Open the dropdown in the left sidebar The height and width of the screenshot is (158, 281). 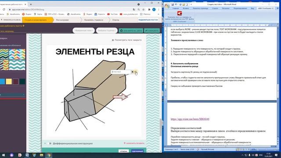tap(12, 94)
